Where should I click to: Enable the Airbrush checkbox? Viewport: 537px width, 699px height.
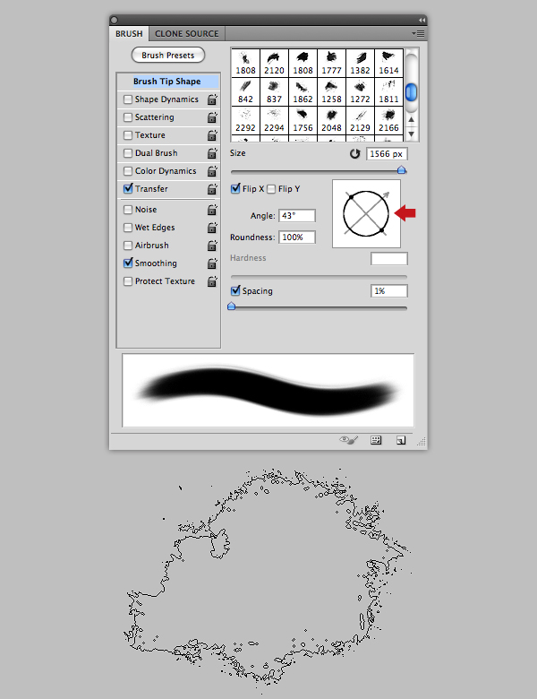128,246
